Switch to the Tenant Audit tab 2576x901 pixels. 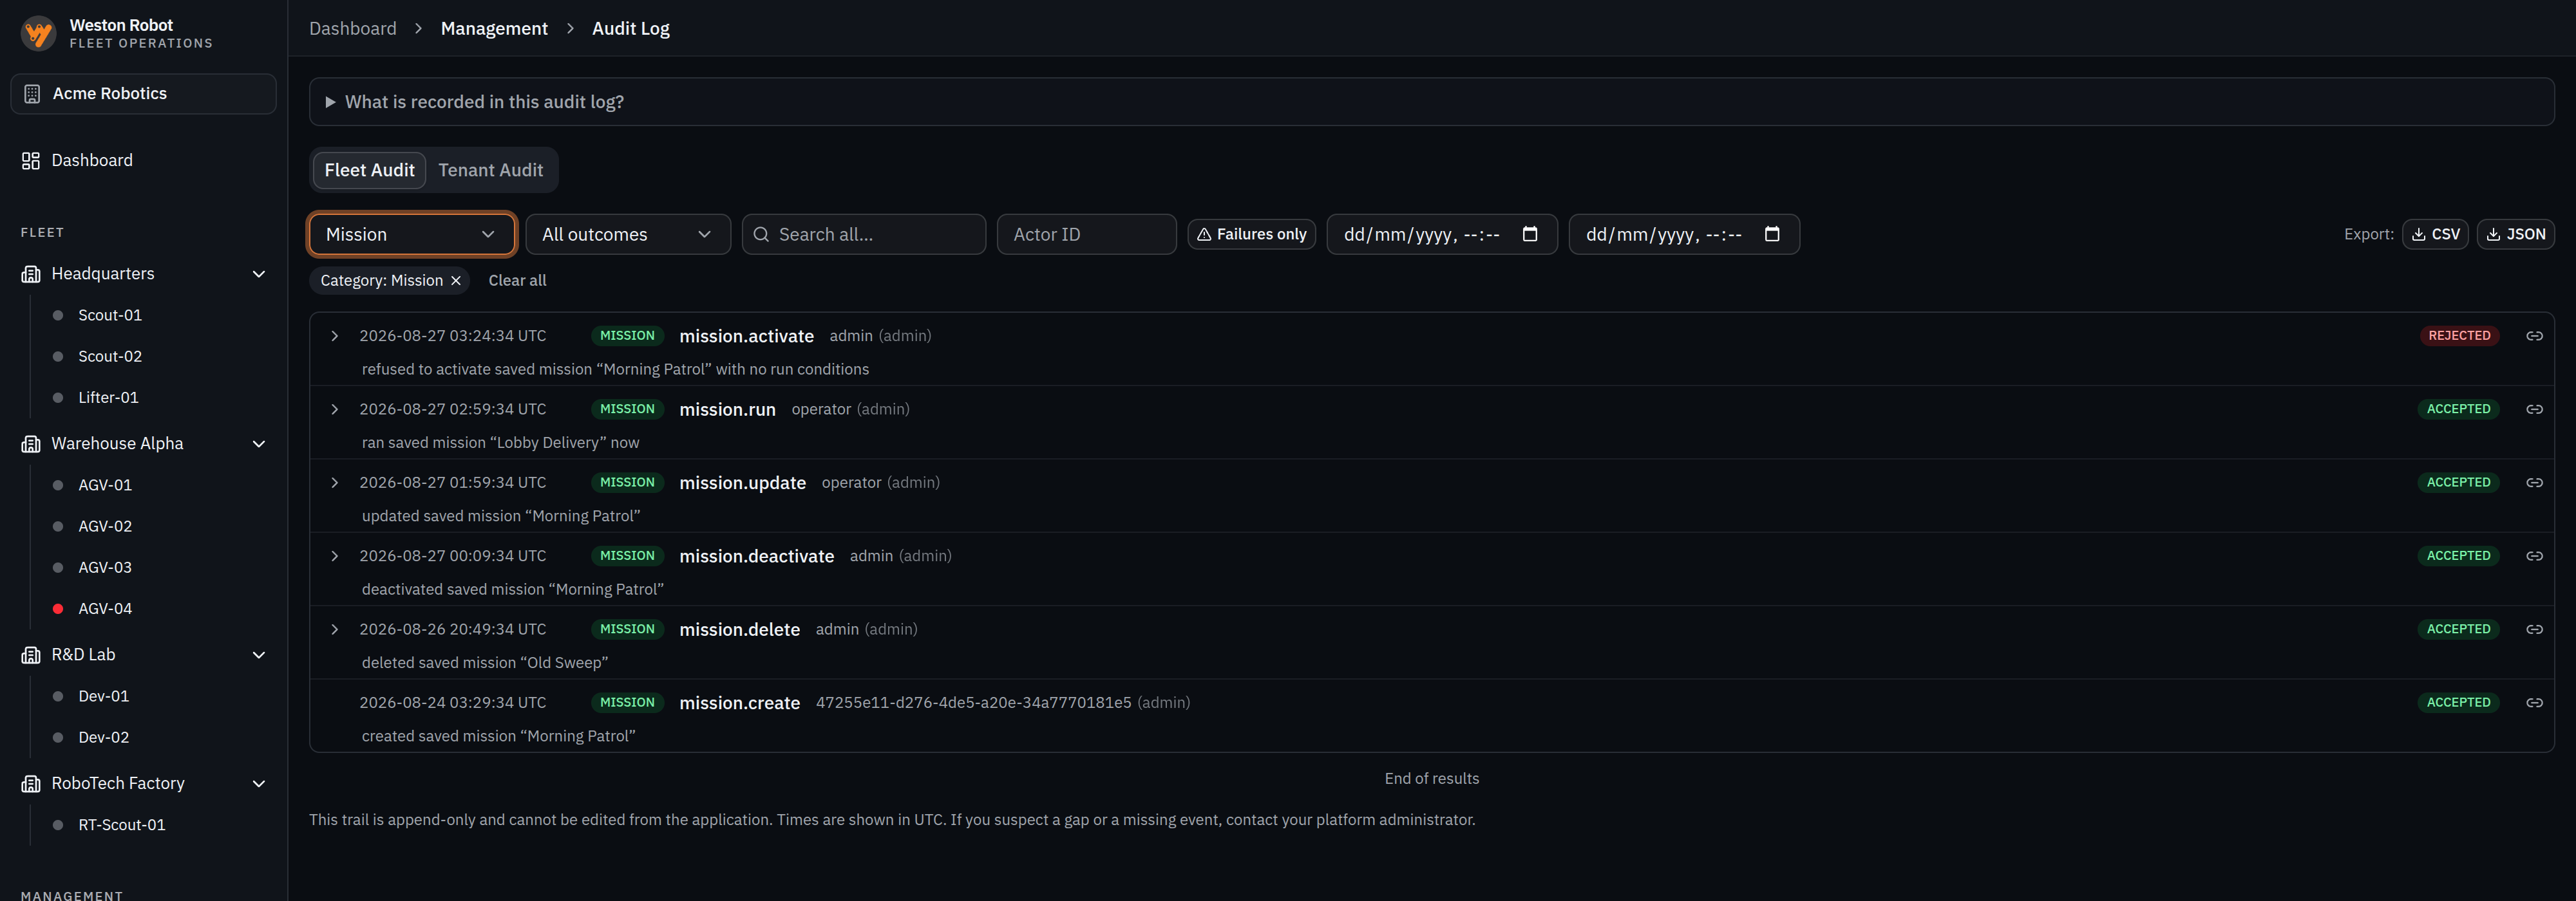coord(491,171)
